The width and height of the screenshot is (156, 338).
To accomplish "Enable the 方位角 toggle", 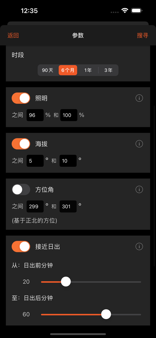I will pyautogui.click(x=21, y=190).
